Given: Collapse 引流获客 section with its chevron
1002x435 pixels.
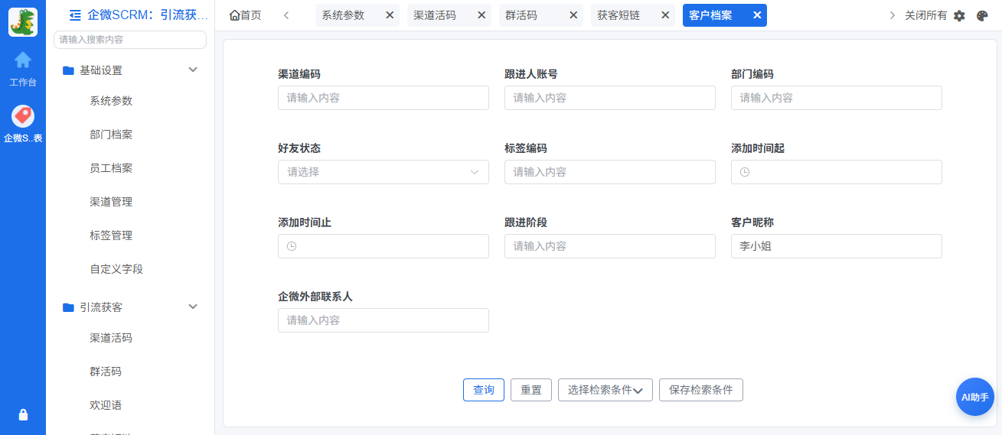Looking at the screenshot, I should point(193,307).
